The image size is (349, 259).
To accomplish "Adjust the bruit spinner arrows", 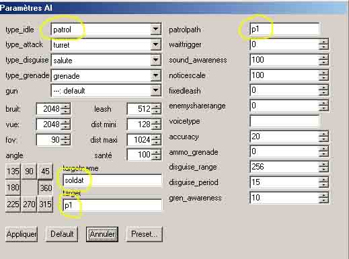I will [66, 109].
